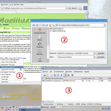Click the Mozilla throbber icon

point(85,8)
